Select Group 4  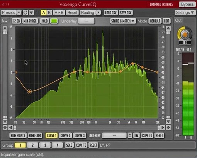tap(58, 145)
